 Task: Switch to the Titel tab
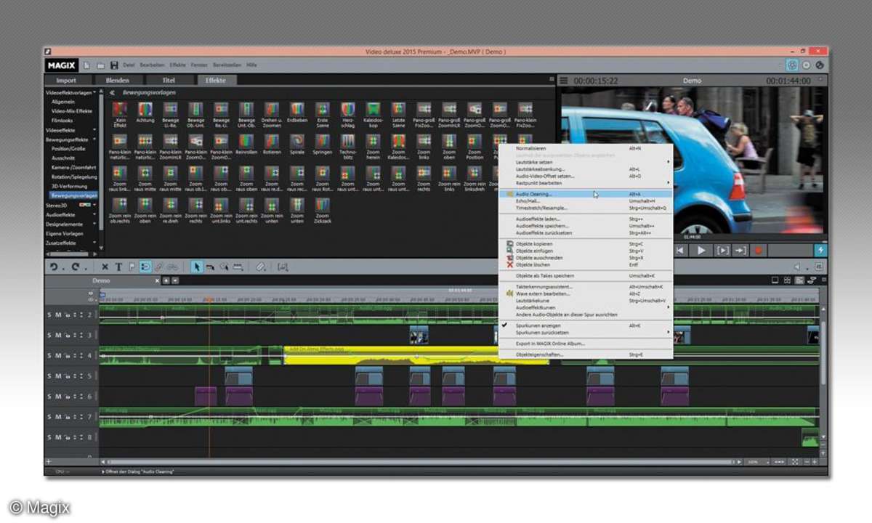pyautogui.click(x=169, y=80)
